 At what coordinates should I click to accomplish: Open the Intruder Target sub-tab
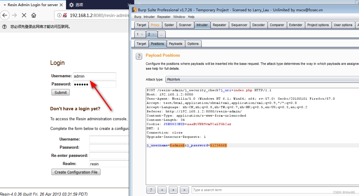tap(141, 44)
